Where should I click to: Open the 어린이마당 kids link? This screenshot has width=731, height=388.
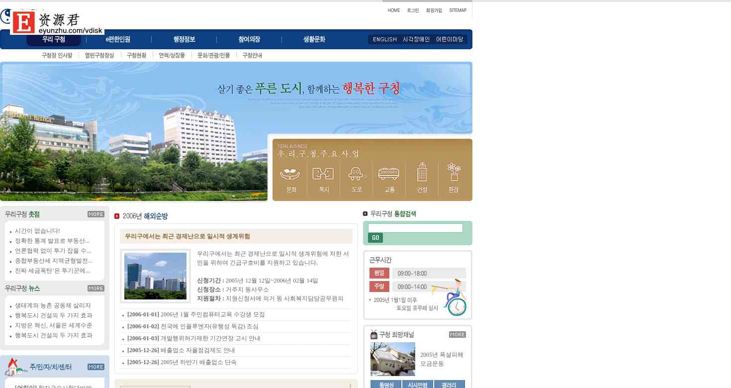coord(450,39)
